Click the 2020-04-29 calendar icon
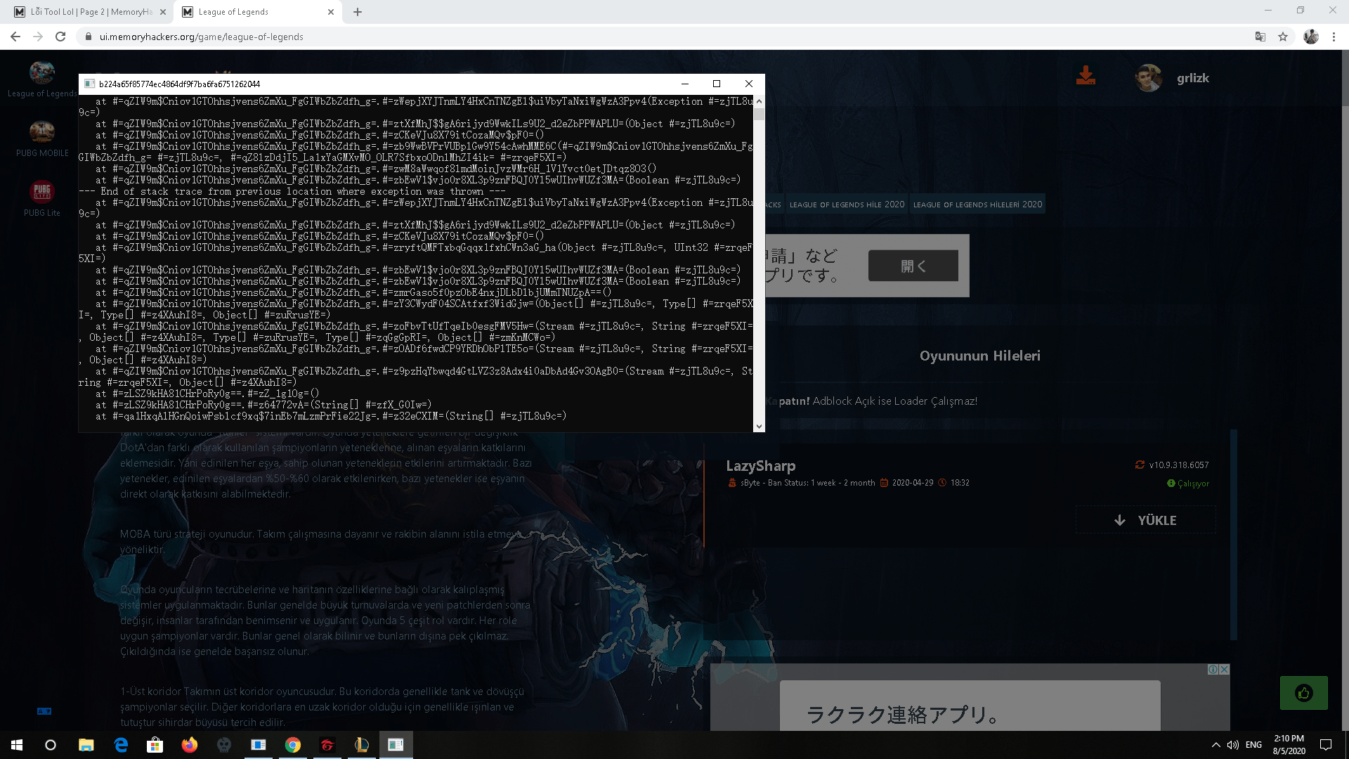This screenshot has width=1349, height=759. pos(885,483)
